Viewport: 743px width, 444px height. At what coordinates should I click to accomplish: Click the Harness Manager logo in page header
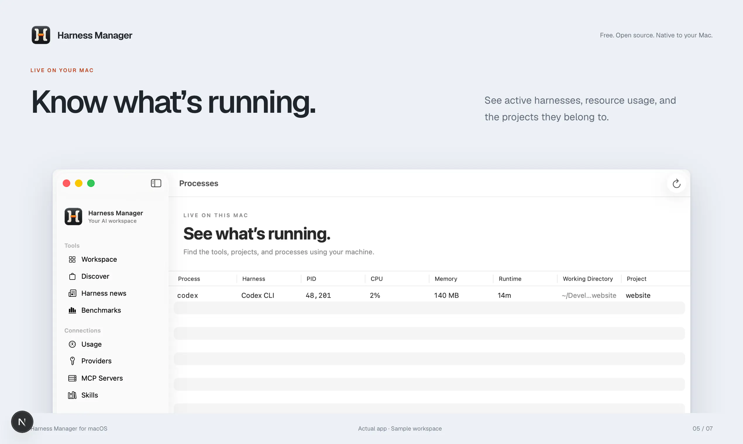tap(41, 35)
